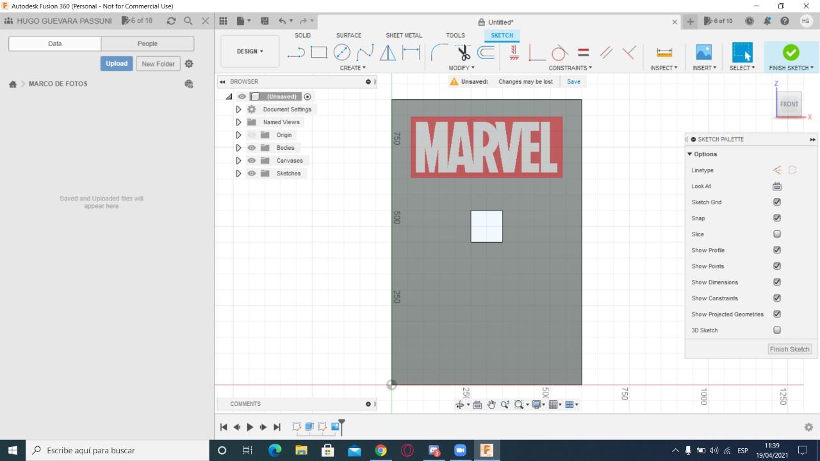Toggle the Show Points checkbox
Image resolution: width=820 pixels, height=461 pixels.
tap(777, 266)
